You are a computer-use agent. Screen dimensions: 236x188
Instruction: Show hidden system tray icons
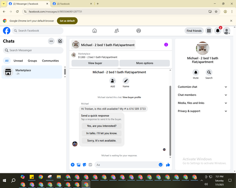[202, 180]
